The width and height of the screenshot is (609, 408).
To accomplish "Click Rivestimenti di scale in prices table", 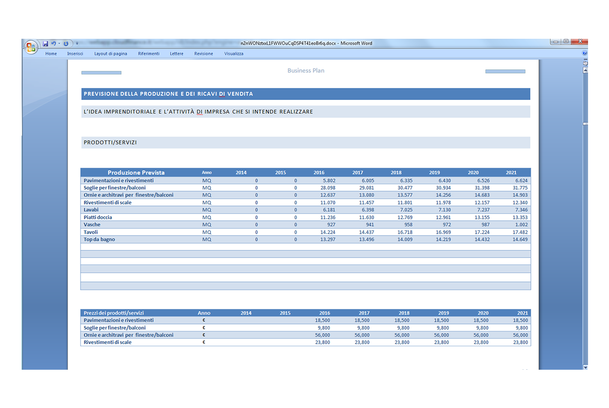I will tap(108, 342).
